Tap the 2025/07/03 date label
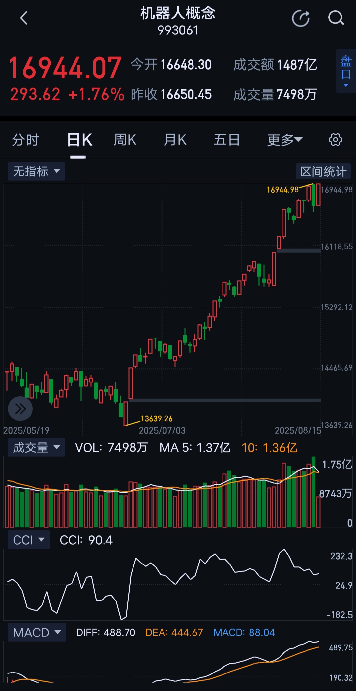 point(162,430)
